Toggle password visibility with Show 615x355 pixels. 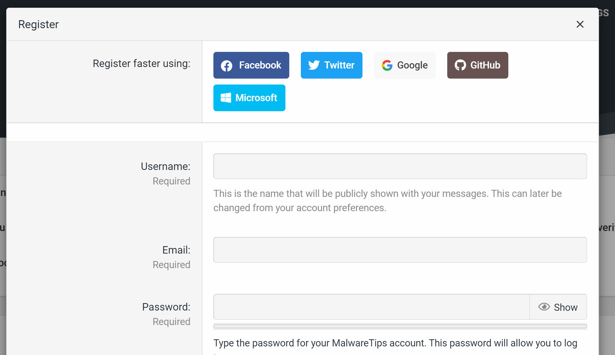[558, 307]
